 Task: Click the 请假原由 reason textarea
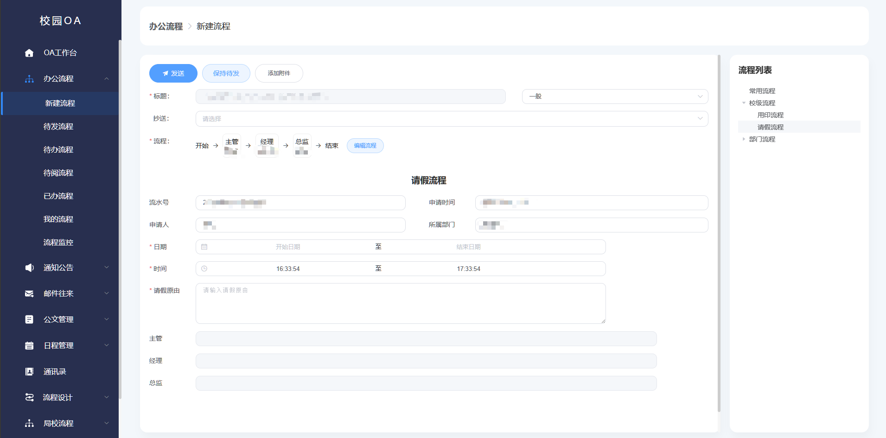[x=401, y=303]
